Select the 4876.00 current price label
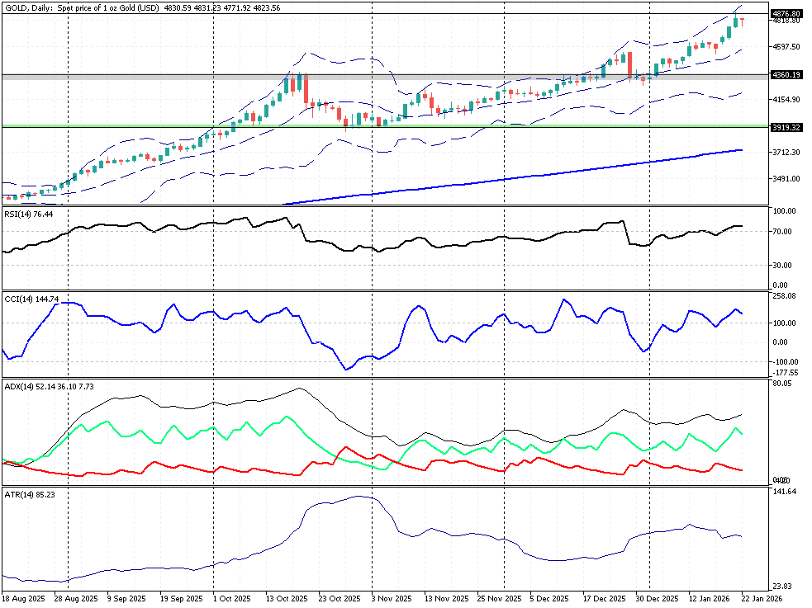The image size is (812, 608). pos(786,14)
